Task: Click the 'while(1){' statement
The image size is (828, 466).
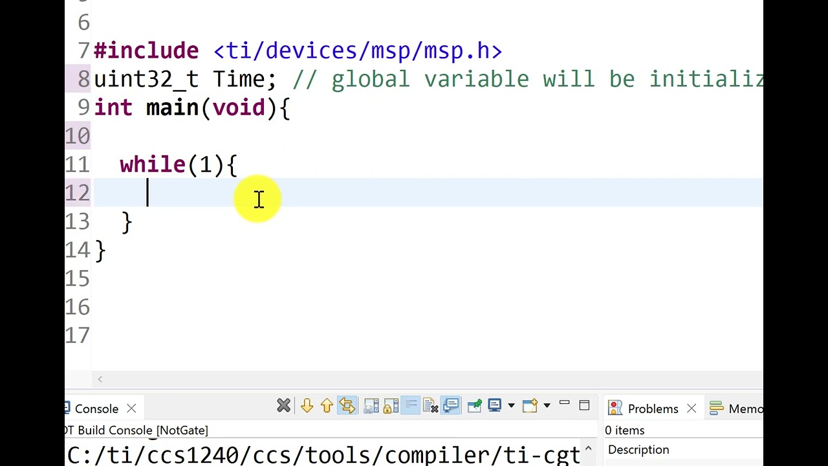Action: 179,164
